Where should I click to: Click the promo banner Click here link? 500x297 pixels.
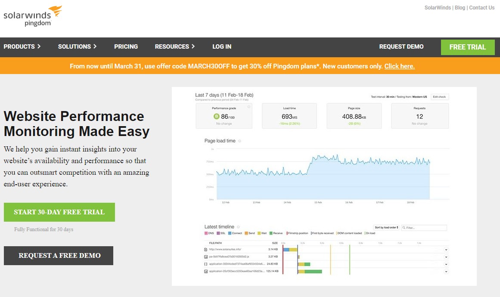[x=399, y=66]
